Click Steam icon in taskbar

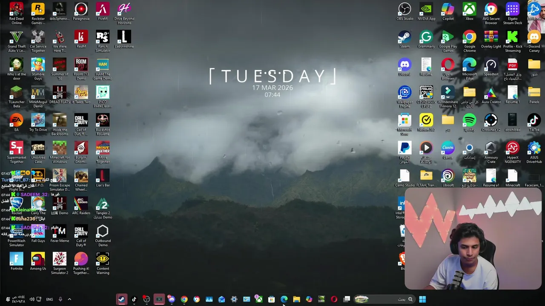122,299
